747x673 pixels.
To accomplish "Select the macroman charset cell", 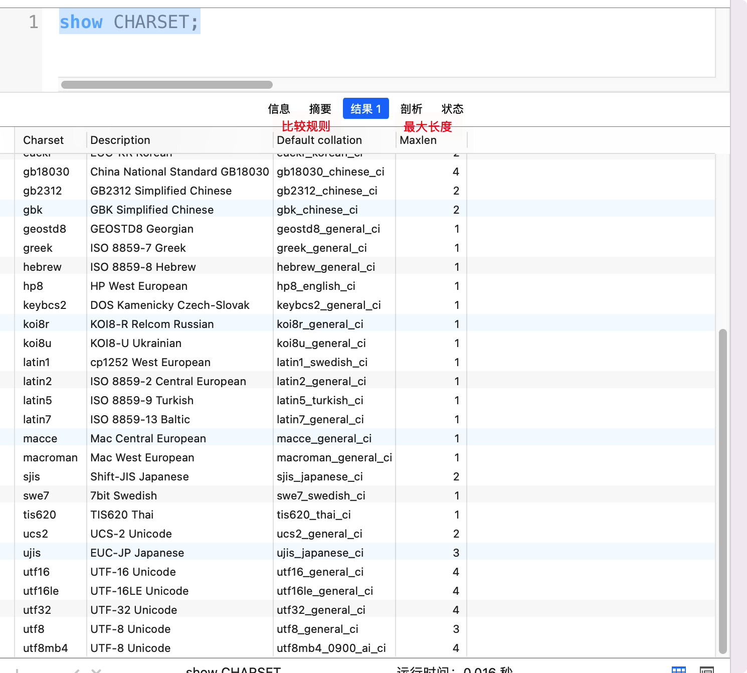I will pos(50,457).
